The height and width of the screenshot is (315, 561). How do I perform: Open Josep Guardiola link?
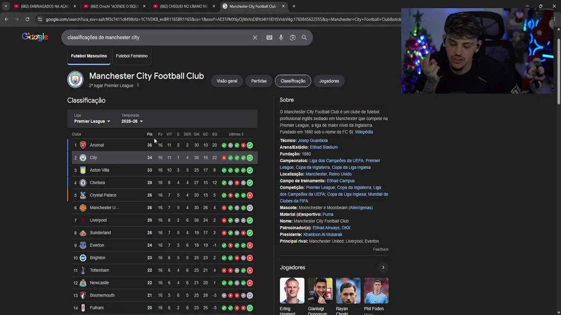[312, 141]
